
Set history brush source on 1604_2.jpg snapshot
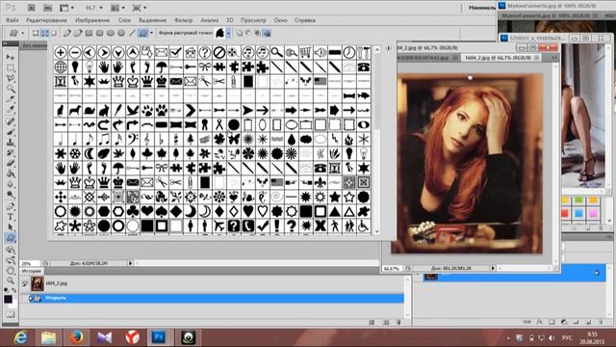point(25,283)
